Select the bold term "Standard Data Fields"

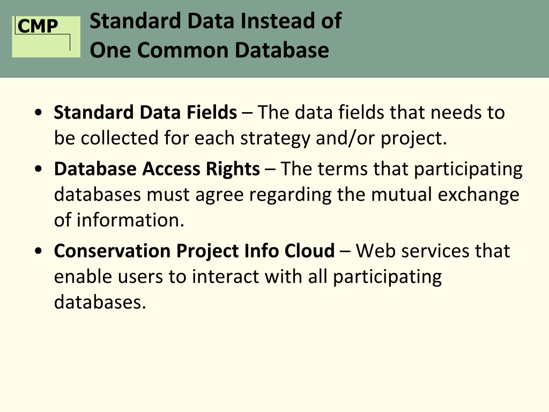click(x=145, y=113)
